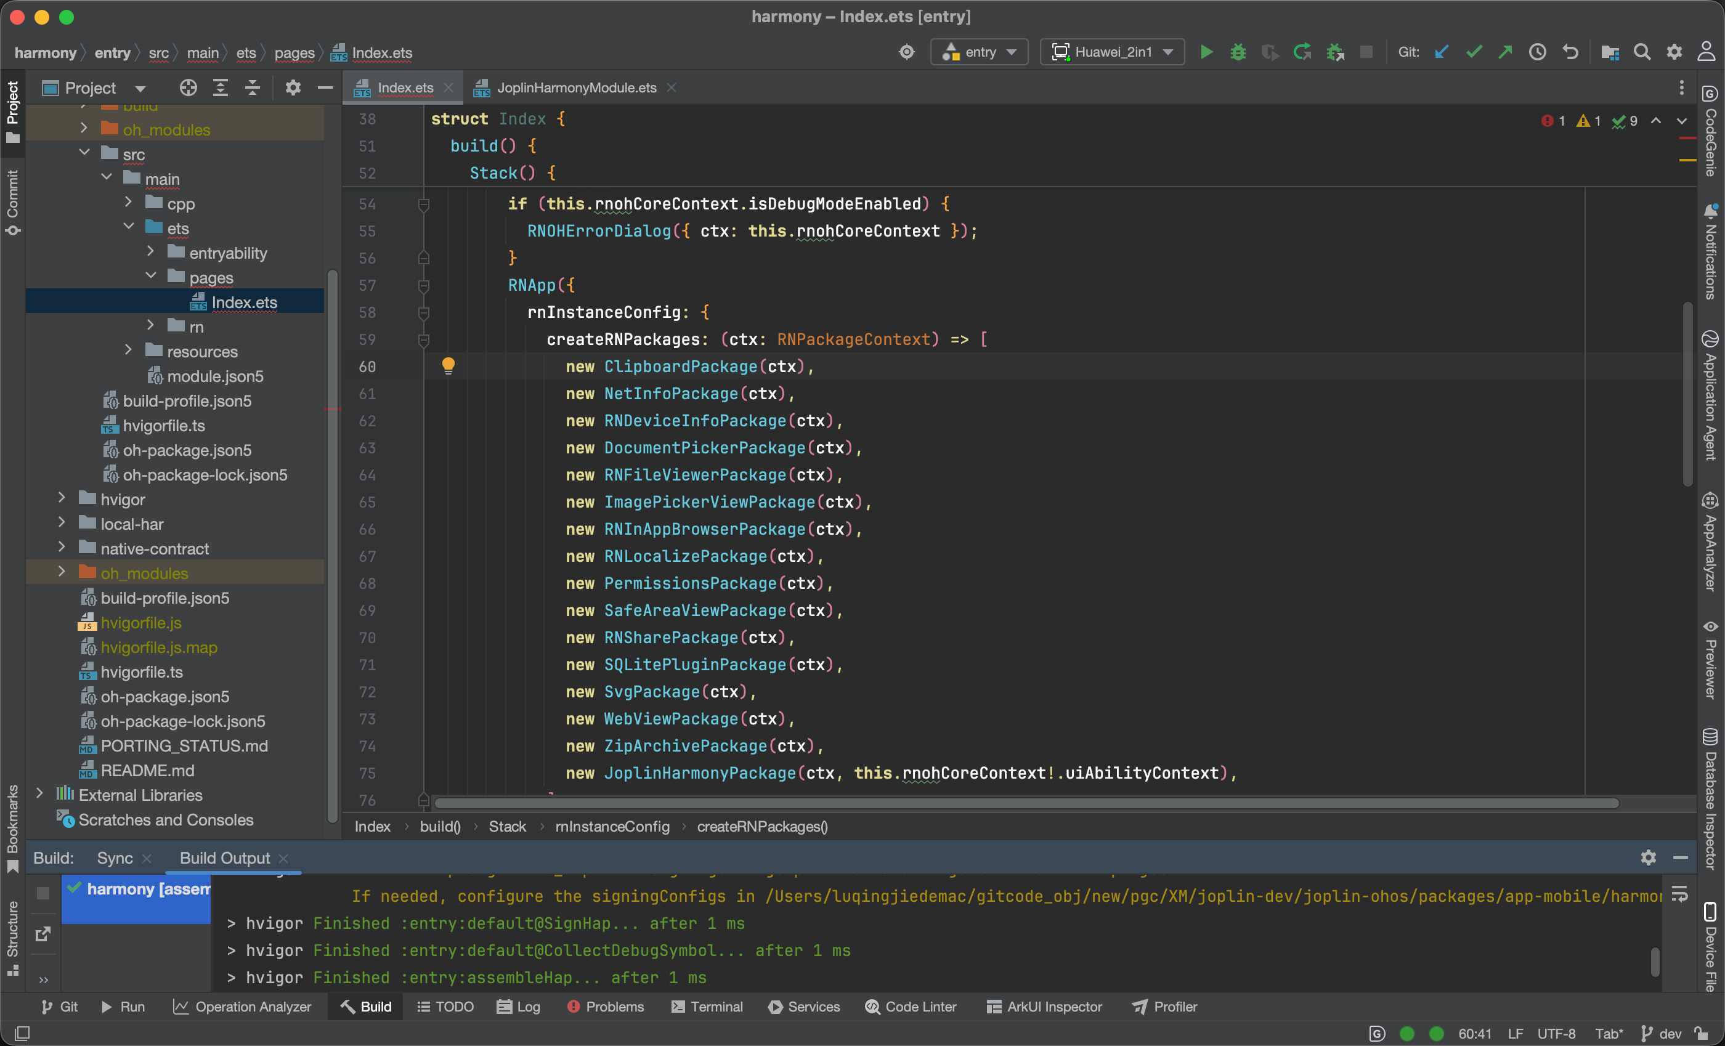Hide the Project panel with minus icon
1725x1046 pixels.
325,87
